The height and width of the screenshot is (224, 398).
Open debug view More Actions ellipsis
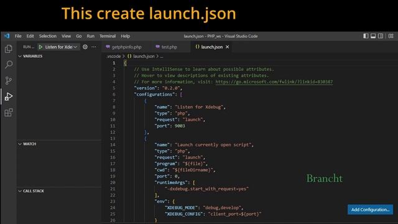(94, 47)
